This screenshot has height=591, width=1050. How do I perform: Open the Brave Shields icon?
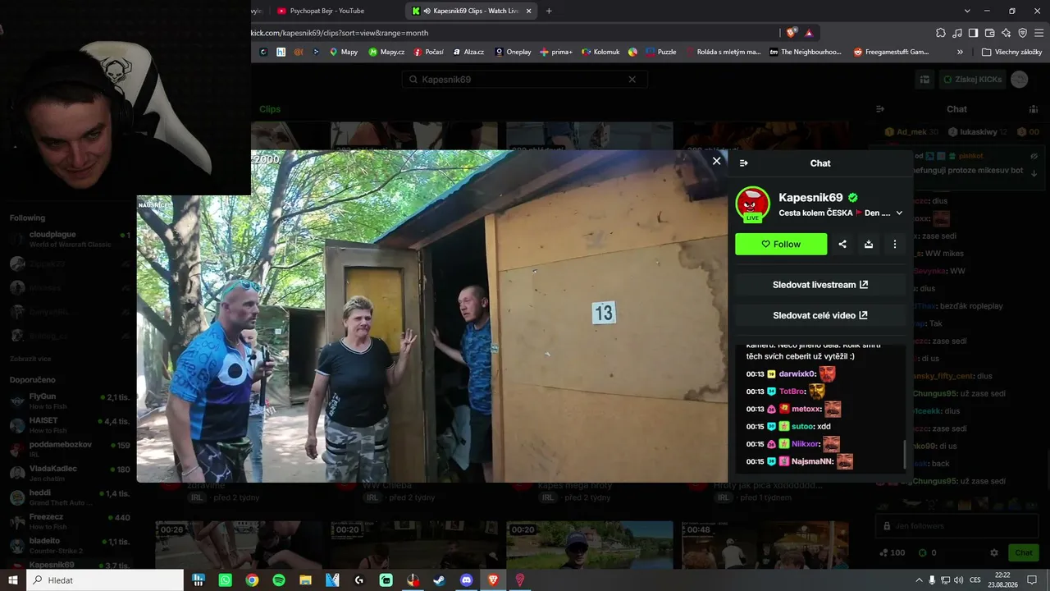pos(791,33)
